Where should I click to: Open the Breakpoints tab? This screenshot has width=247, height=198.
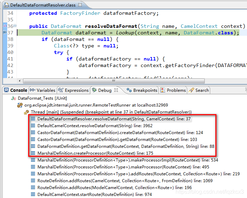(x=142, y=90)
